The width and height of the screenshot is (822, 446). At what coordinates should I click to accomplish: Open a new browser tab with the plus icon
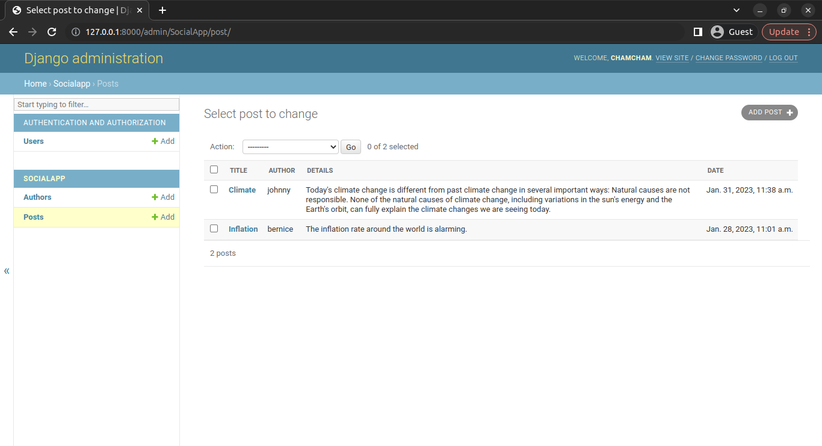pos(162,10)
